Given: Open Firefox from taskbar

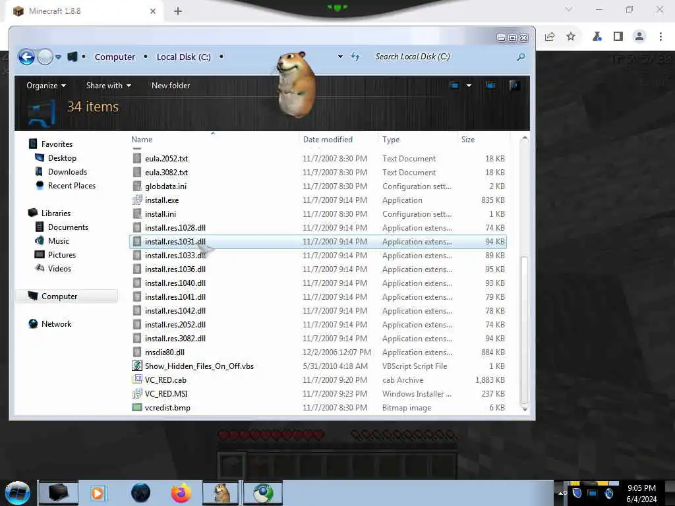Looking at the screenshot, I should pos(181,493).
